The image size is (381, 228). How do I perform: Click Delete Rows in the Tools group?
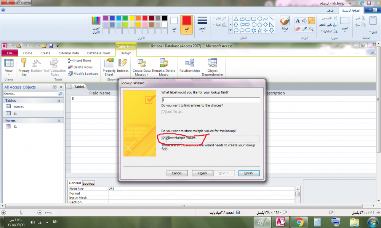pyautogui.click(x=80, y=67)
